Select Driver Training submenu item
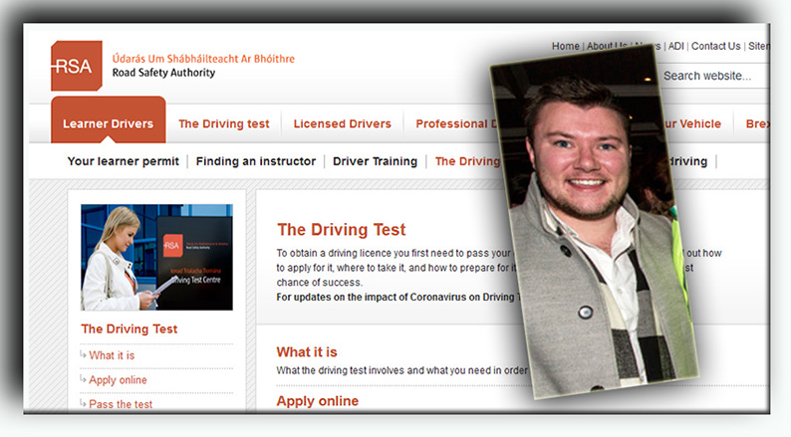This screenshot has height=437, width=791. pyautogui.click(x=375, y=161)
